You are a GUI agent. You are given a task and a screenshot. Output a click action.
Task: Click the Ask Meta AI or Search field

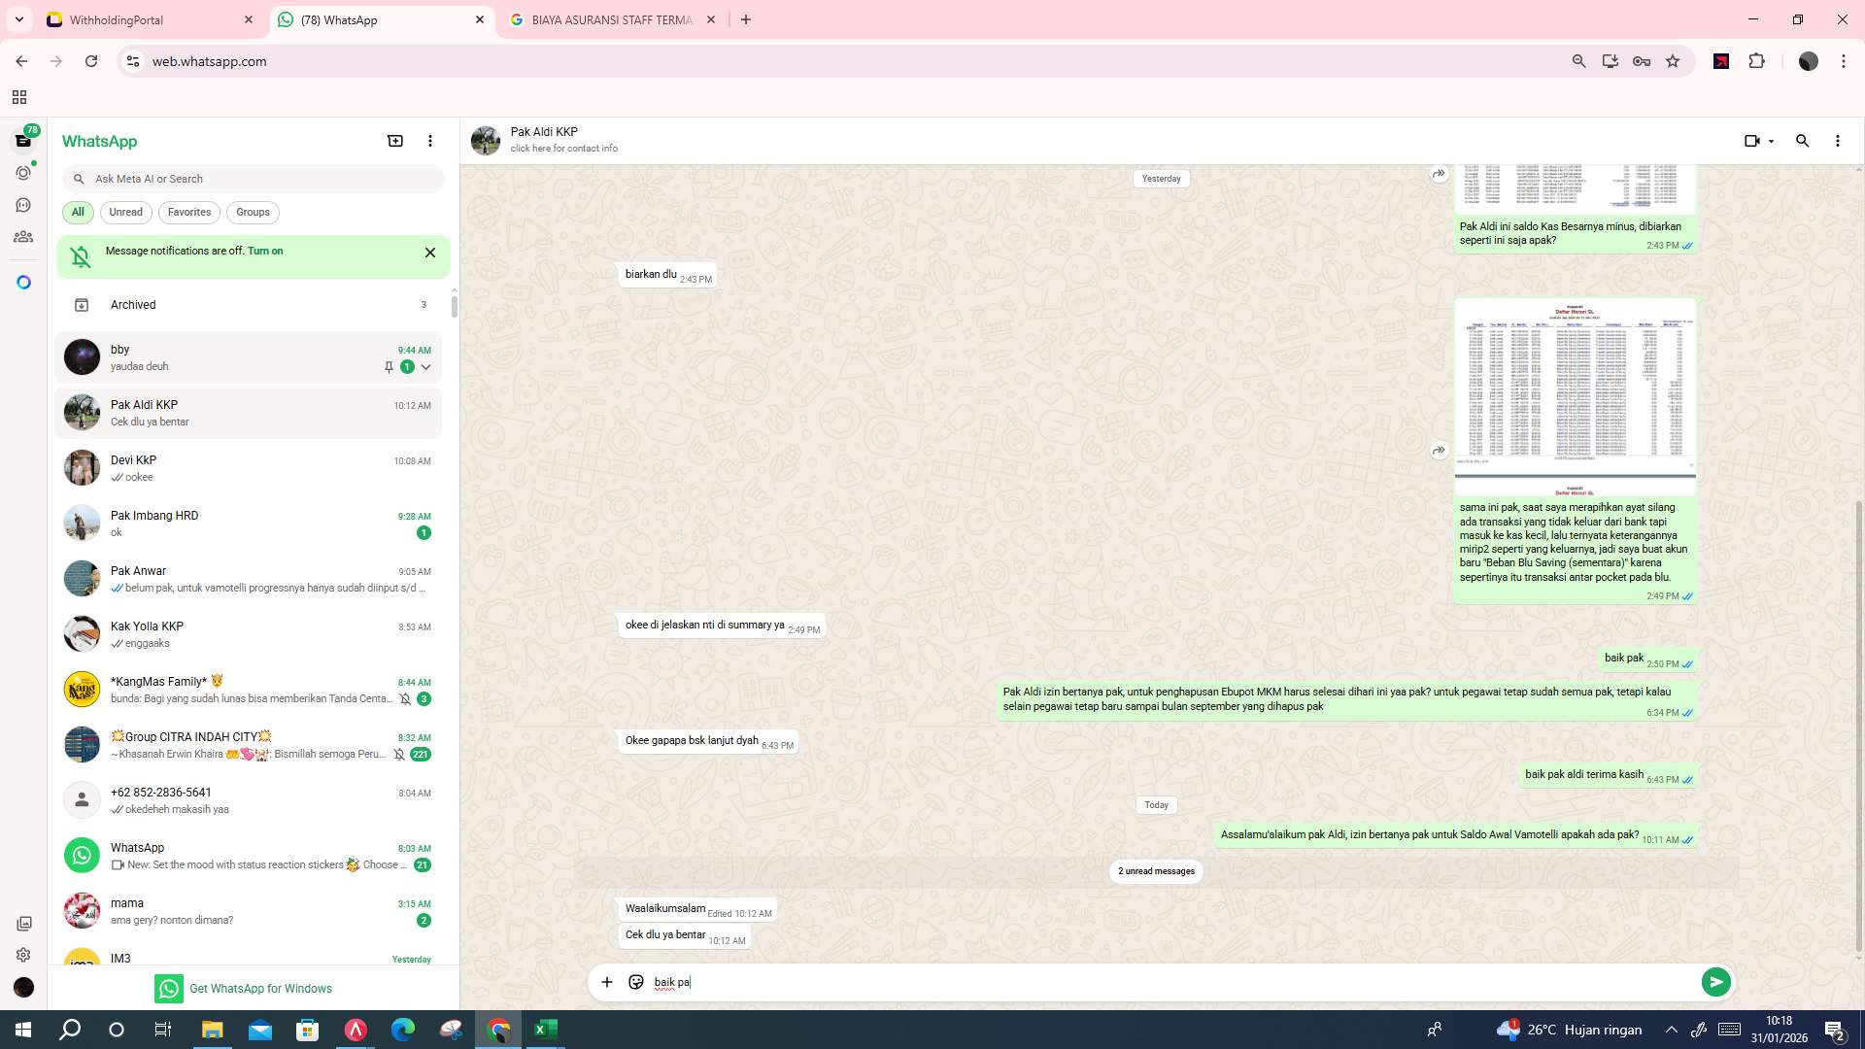click(253, 179)
